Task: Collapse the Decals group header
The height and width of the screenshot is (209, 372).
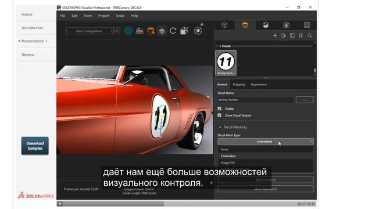Action: click(220, 46)
